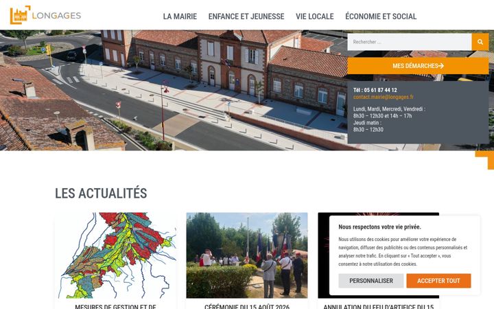Screen dimensions: 494x309
Task: Open the Annulation du feu d'artifice article
Action: [x=378, y=306]
